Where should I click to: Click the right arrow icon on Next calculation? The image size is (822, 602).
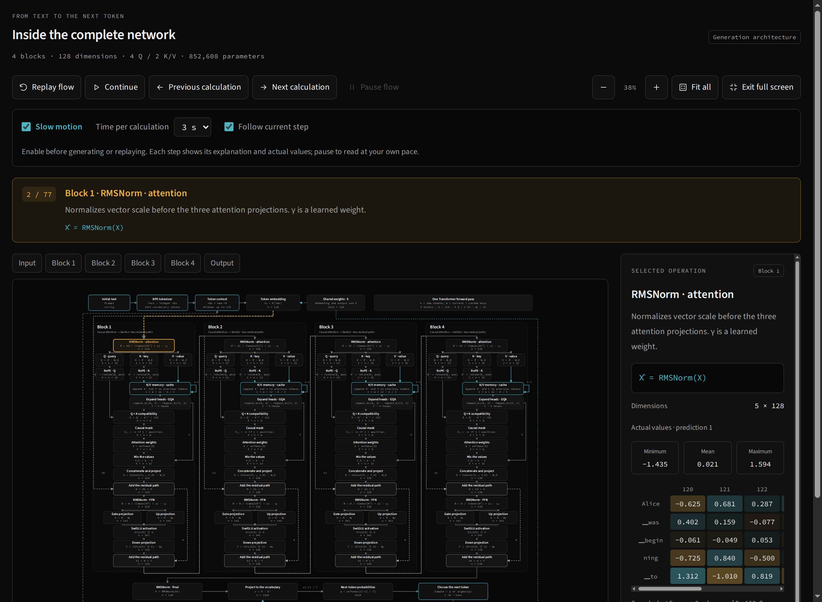pyautogui.click(x=264, y=87)
